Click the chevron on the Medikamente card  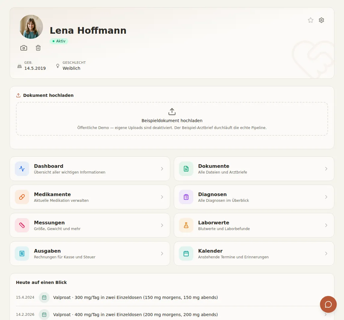coord(162,197)
